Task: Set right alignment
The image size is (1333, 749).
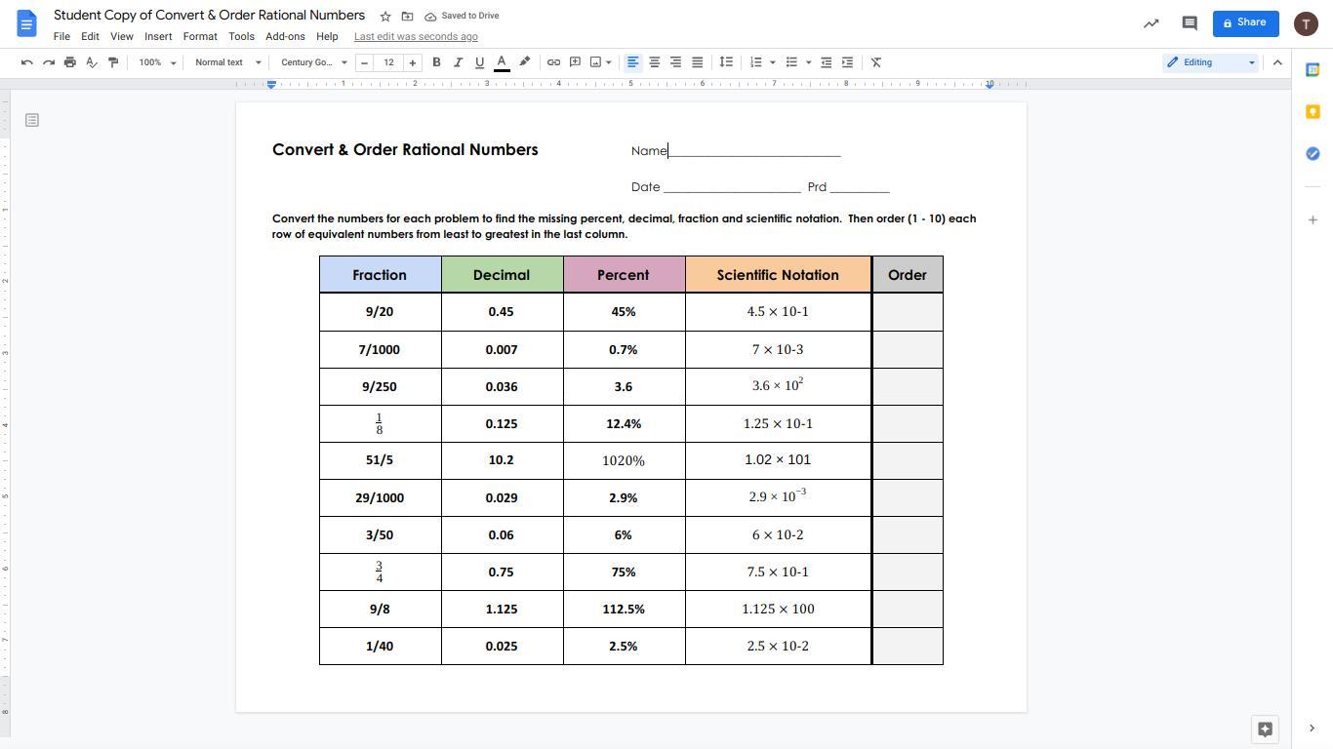Action: 675,62
